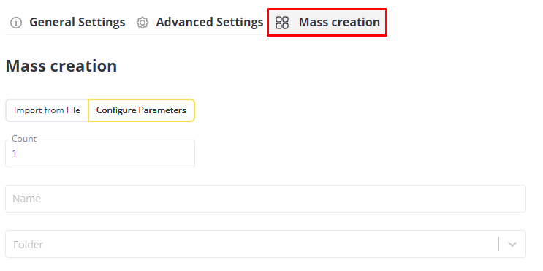Click the Folder placeholder text
Screen dimensions: 543x271
tap(28, 245)
